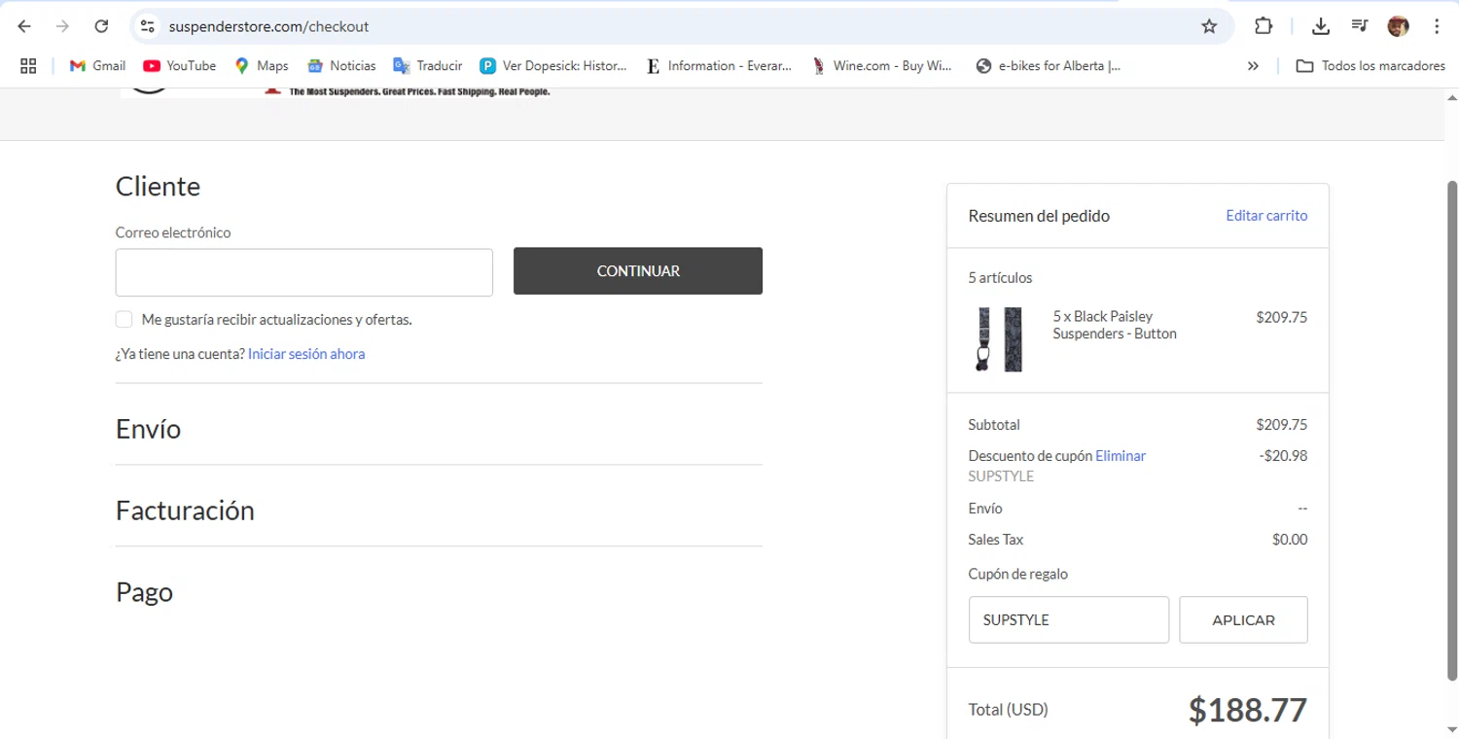
Task: Open the YouTube bookmark
Action: pyautogui.click(x=180, y=66)
